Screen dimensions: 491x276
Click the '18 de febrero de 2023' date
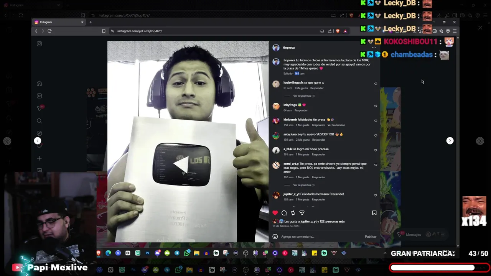(x=286, y=226)
